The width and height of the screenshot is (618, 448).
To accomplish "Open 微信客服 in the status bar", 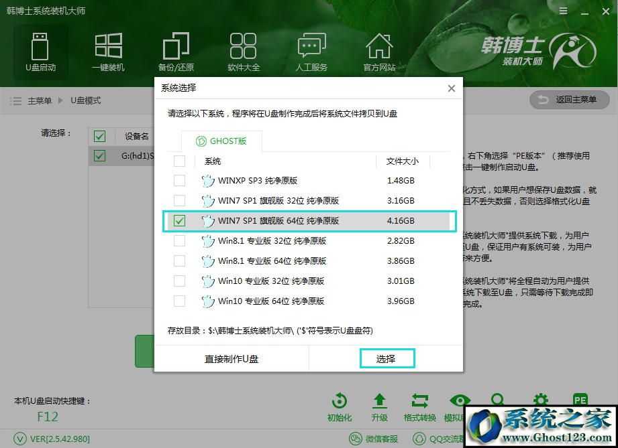I will click(x=373, y=439).
